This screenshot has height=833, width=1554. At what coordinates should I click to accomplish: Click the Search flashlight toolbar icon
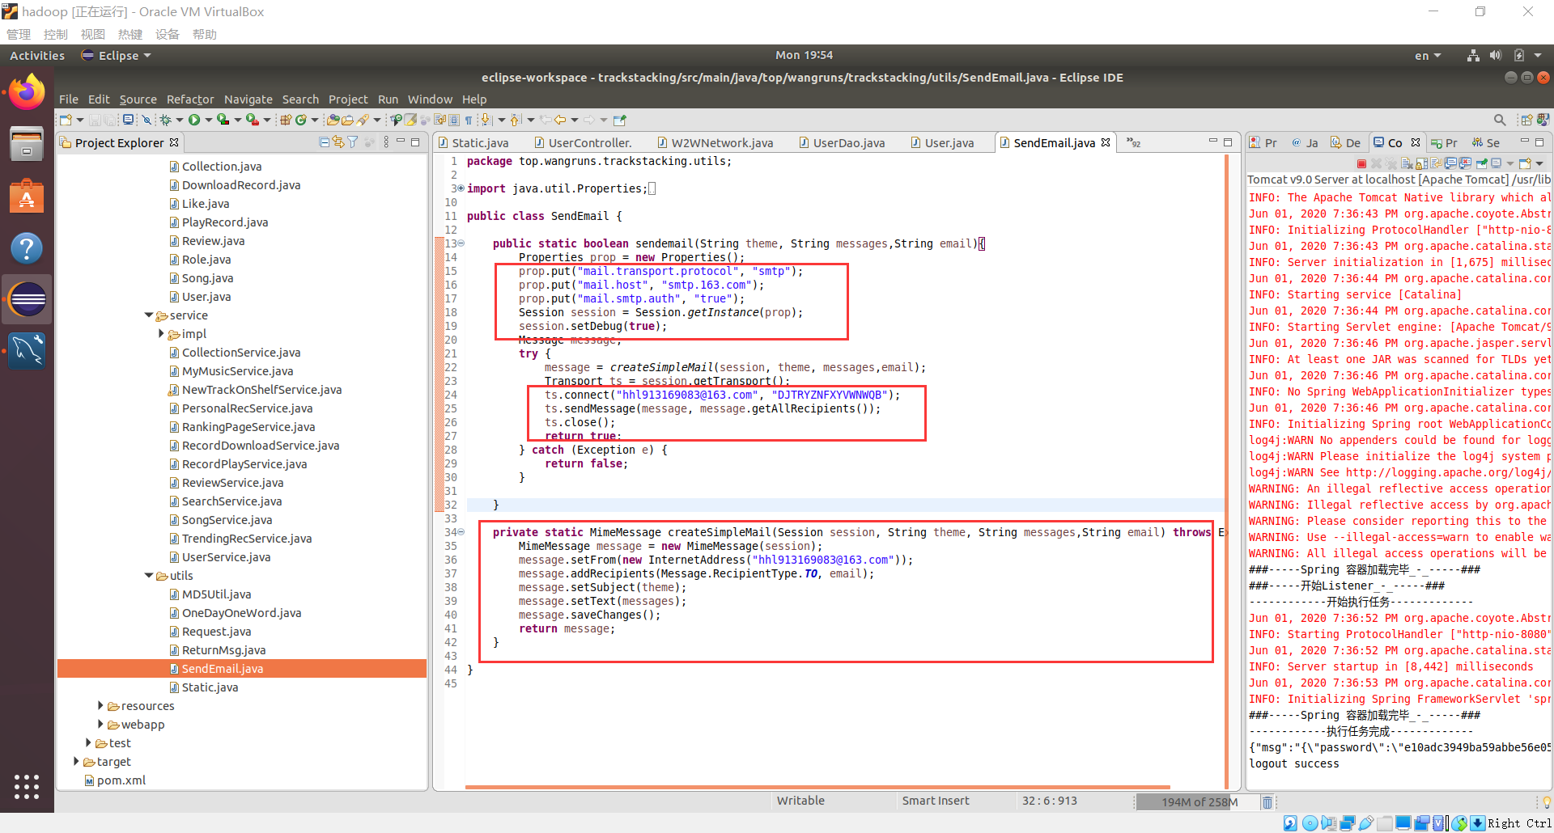pyautogui.click(x=363, y=120)
